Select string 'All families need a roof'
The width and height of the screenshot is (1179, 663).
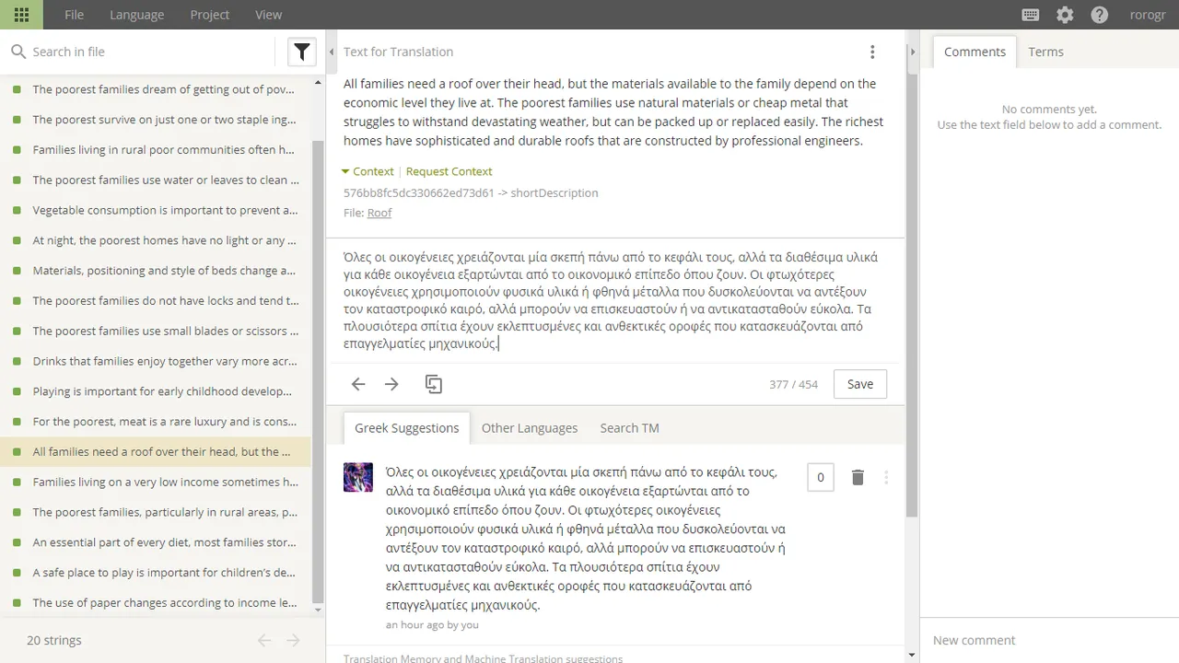tap(157, 452)
